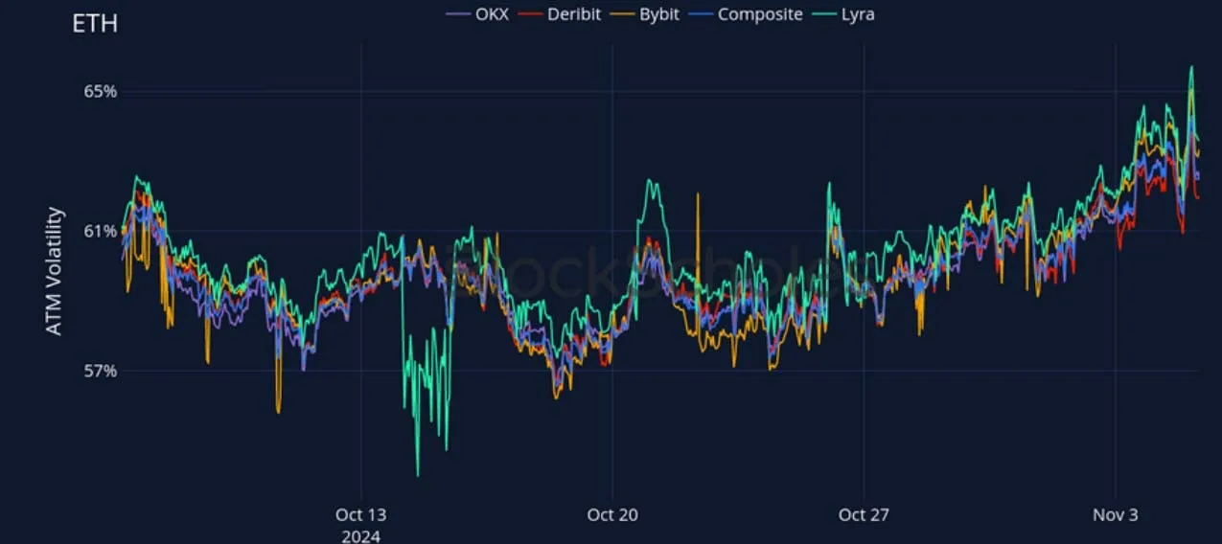Toggle the OKX series in the legend
The image size is (1222, 544).
477,14
